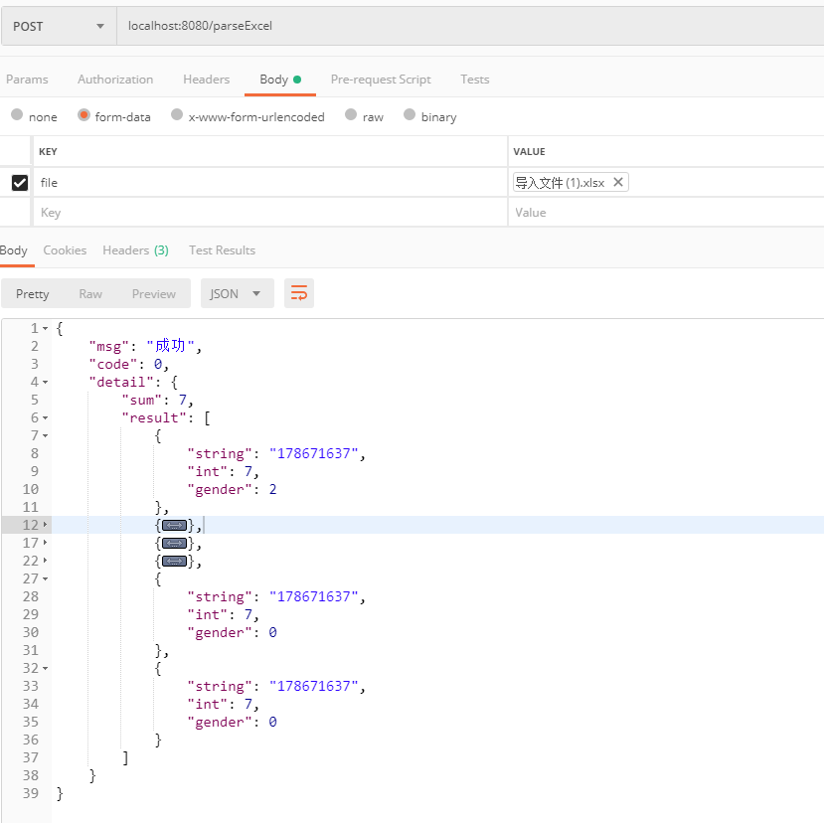Switch to the Headers request tab
Image resolution: width=824 pixels, height=823 pixels.
[x=206, y=79]
